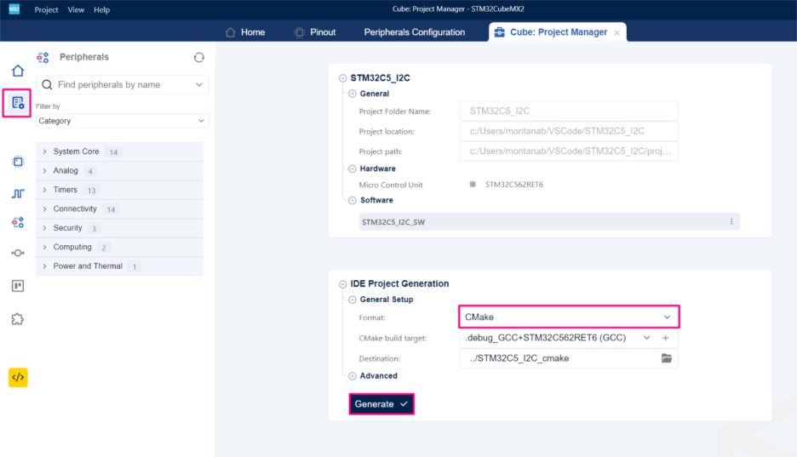
Task: Collapse the Hardware subsection
Action: click(x=353, y=169)
